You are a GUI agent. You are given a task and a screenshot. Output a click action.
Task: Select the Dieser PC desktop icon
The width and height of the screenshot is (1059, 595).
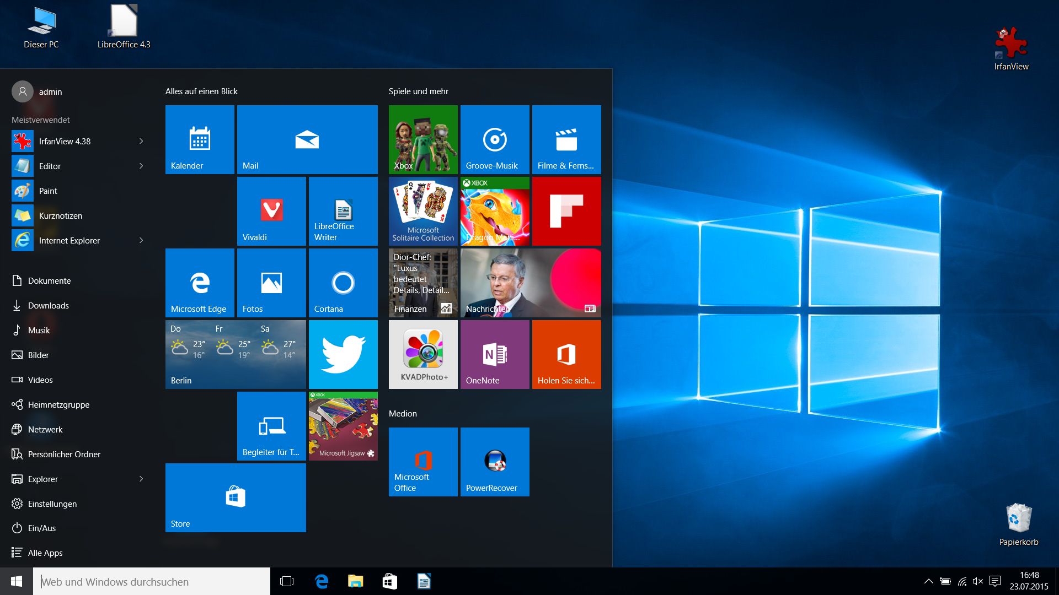(x=41, y=28)
